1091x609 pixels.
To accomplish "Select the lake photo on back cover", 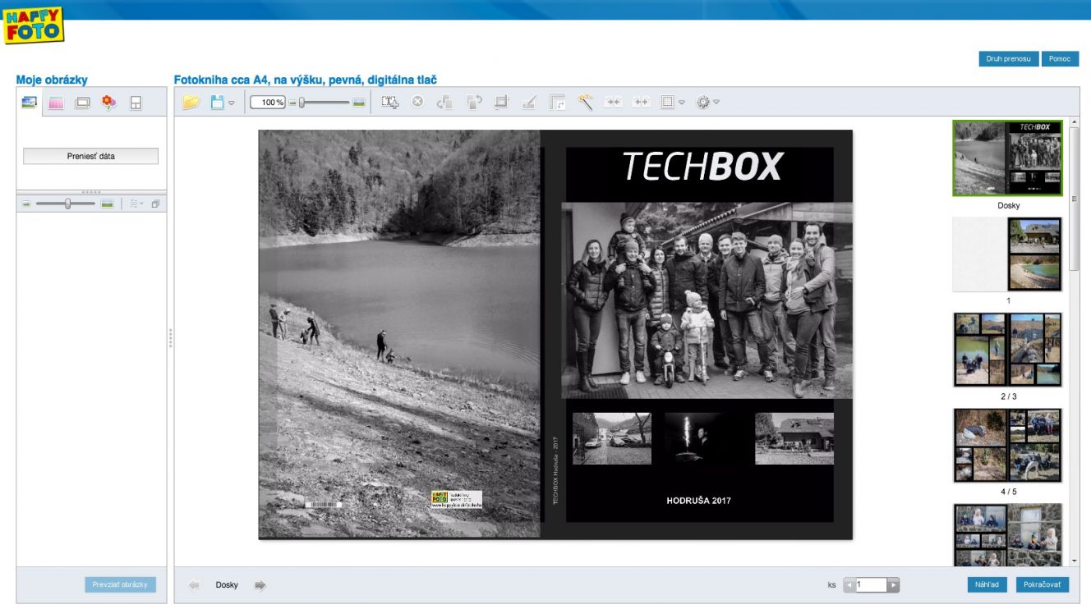I will [x=401, y=334].
